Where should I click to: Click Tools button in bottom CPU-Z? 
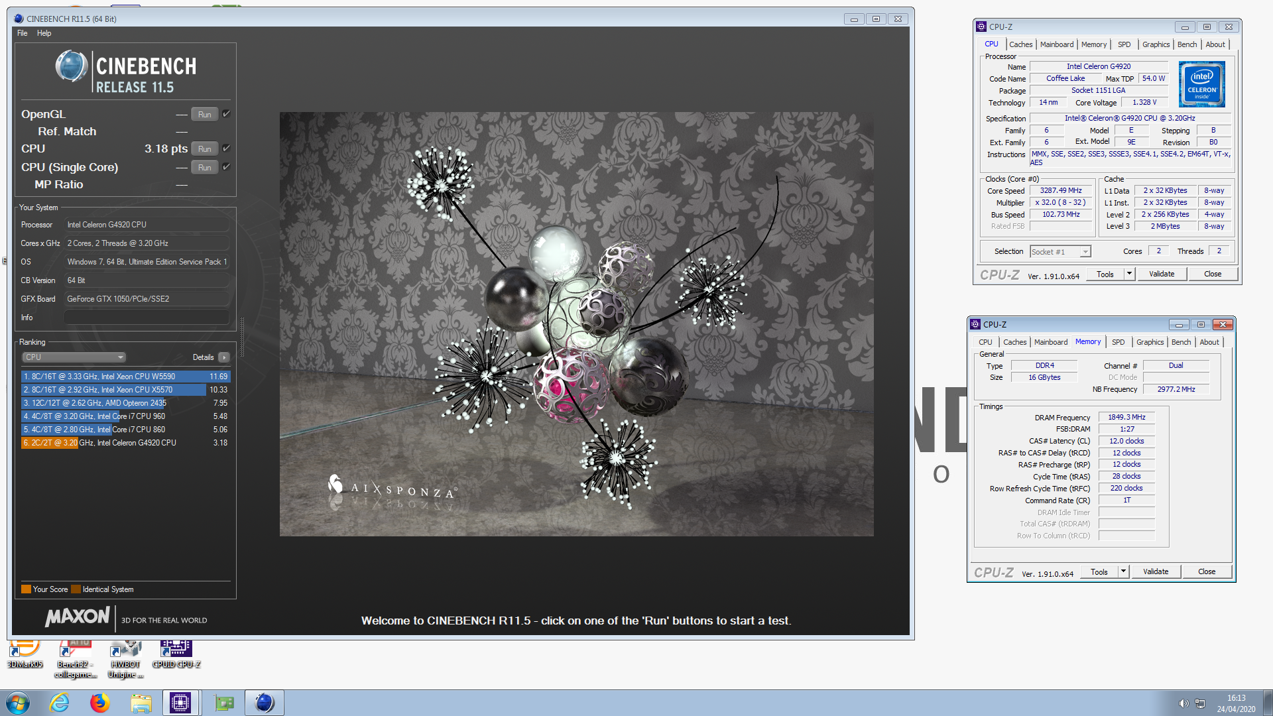click(1099, 572)
